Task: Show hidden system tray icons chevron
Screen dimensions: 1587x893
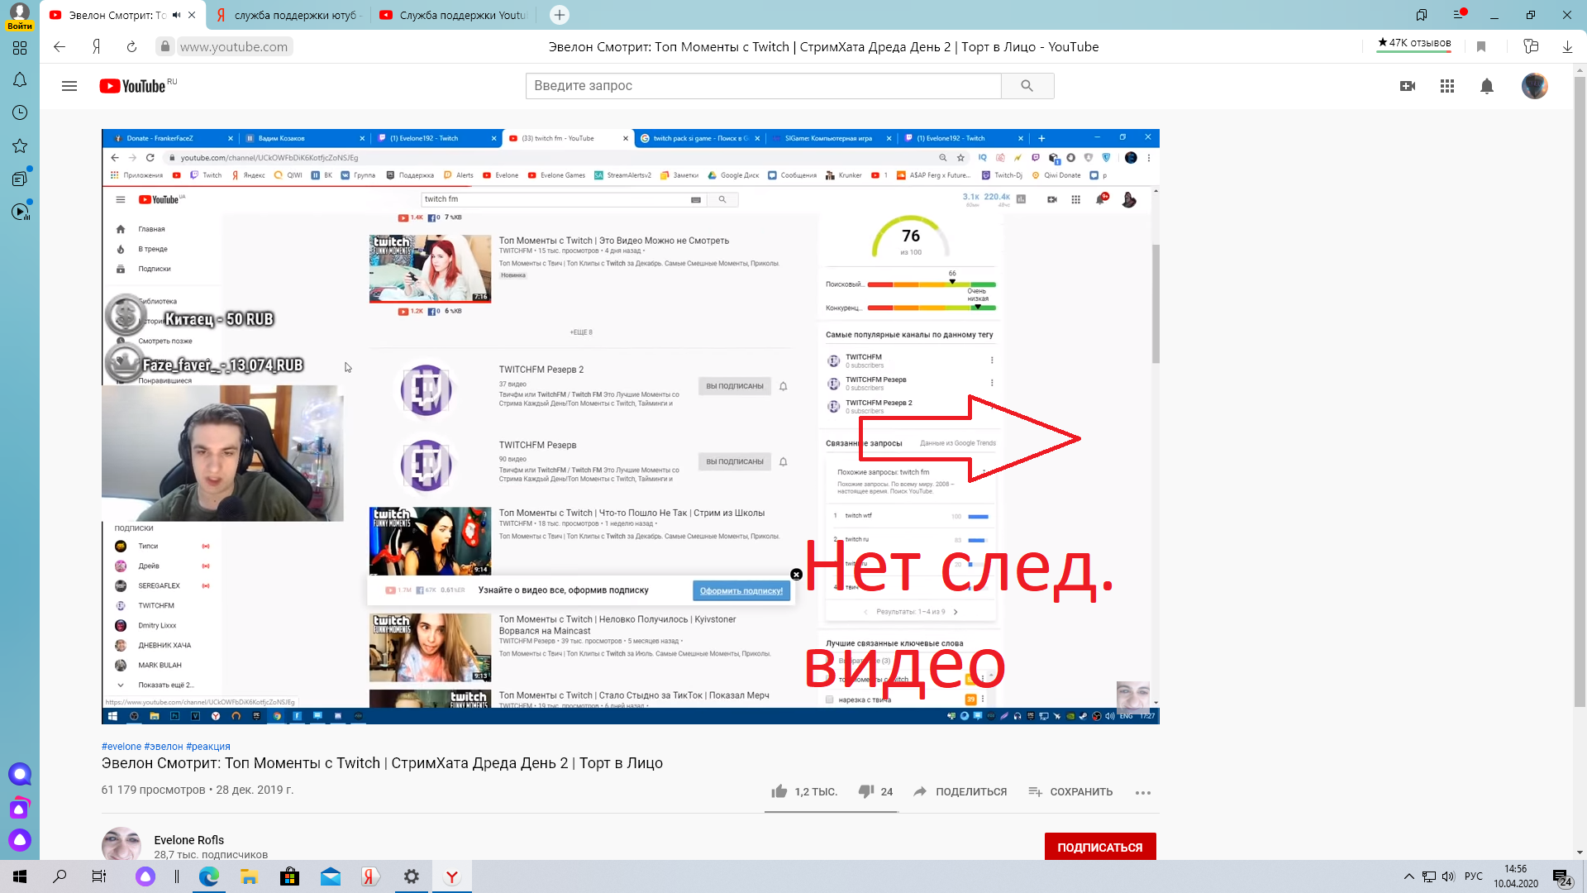Action: (x=1408, y=876)
